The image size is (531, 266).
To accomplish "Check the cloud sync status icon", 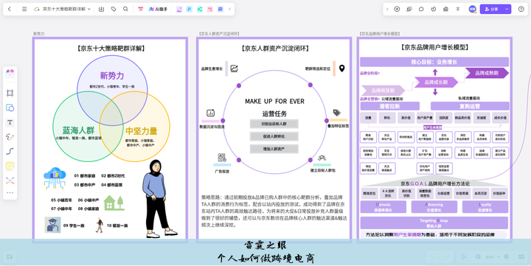I will coord(37,9).
